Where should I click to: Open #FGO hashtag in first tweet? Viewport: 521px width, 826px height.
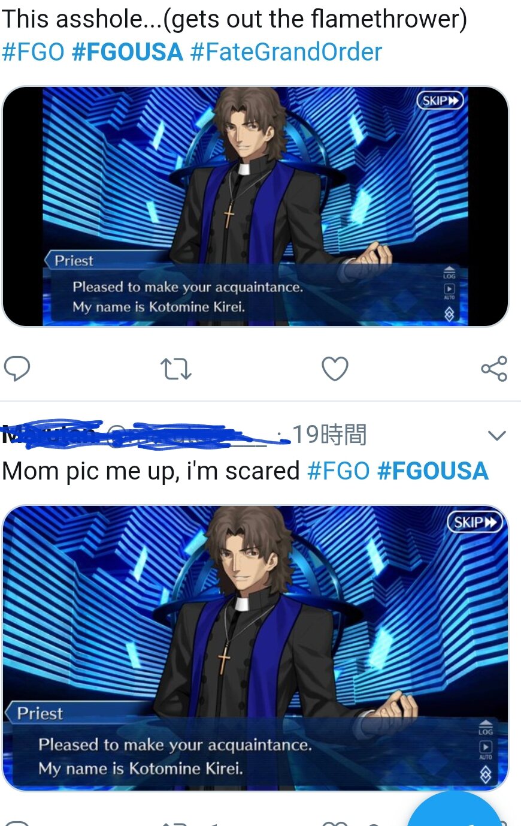tap(33, 52)
